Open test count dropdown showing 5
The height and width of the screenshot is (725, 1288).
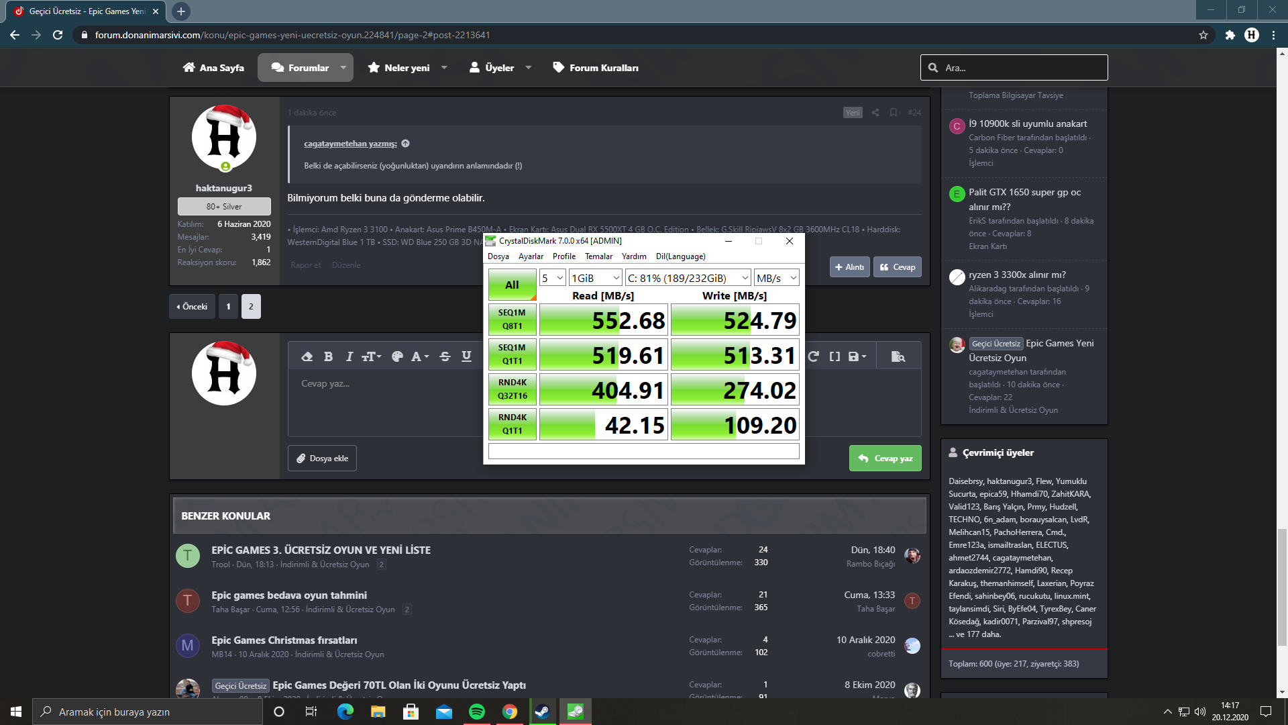point(553,278)
